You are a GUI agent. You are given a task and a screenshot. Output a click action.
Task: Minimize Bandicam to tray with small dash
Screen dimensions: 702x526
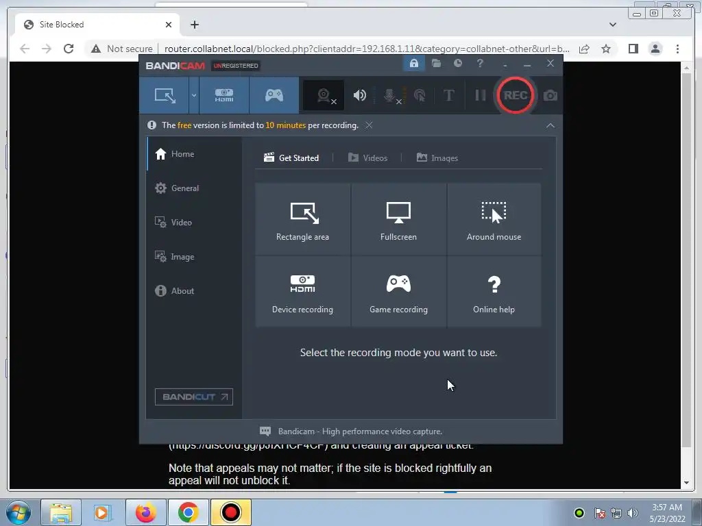[505, 65]
